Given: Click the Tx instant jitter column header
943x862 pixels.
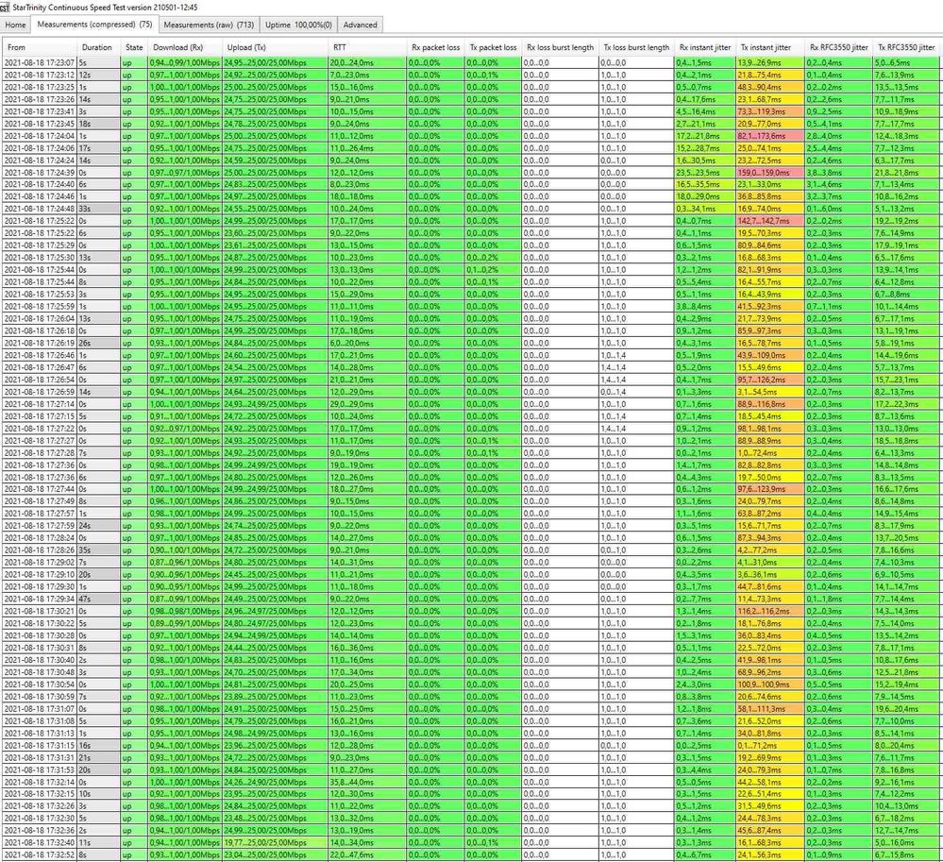Looking at the screenshot, I should coord(765,48).
